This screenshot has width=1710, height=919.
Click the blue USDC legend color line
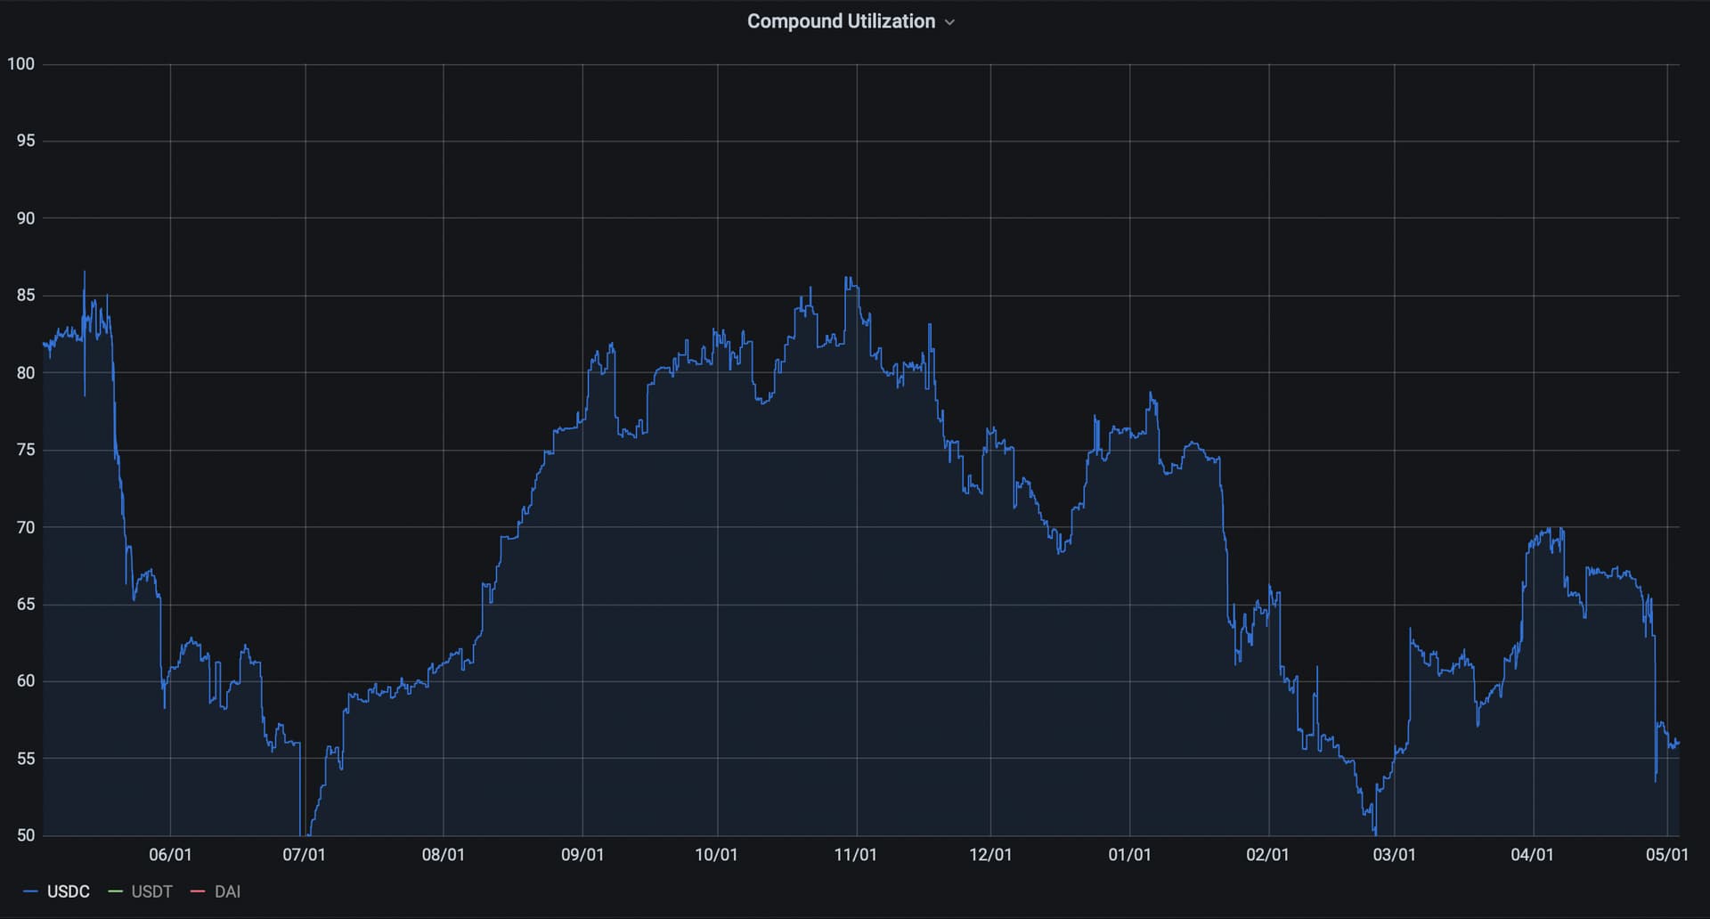pos(31,891)
